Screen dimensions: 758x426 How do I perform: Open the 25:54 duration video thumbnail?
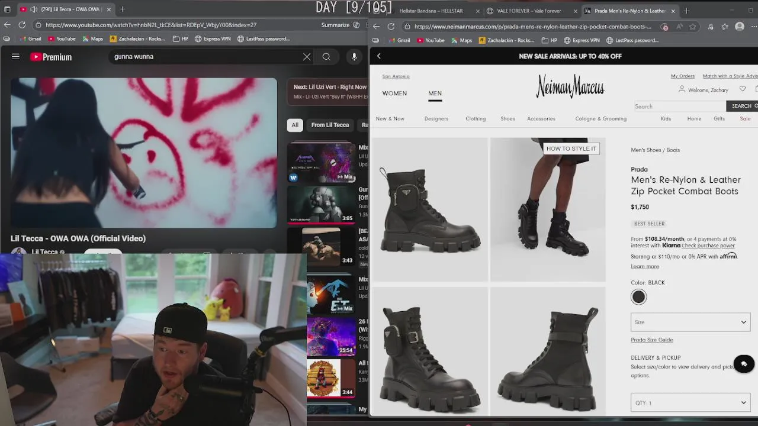[x=331, y=337]
